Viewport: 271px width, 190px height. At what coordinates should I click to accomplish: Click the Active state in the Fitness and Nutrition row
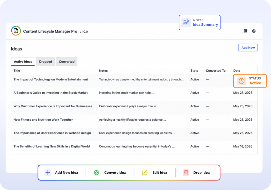pyautogui.click(x=195, y=120)
